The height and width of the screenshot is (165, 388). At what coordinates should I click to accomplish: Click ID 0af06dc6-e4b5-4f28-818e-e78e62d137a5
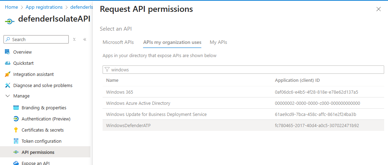[316, 92]
